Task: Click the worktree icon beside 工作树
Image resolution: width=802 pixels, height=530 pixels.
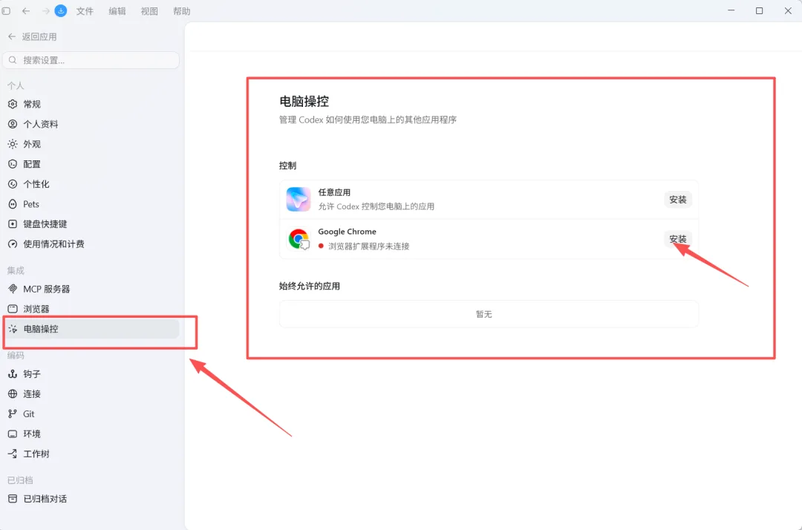Action: tap(13, 454)
